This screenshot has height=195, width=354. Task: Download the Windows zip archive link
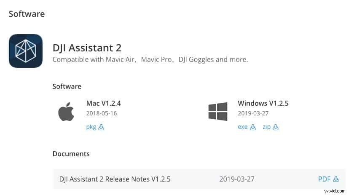[266, 127]
